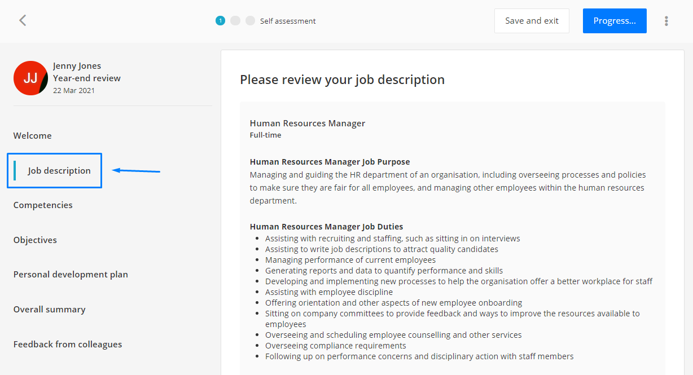Click the Human Resources Manager job title

pos(308,123)
